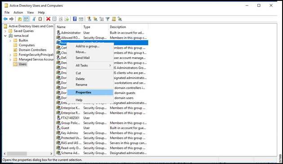283x164 pixels.
Task: Select the Computers container in the tree
Action: 27,45
